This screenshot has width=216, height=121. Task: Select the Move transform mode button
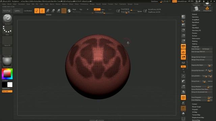pos(48,11)
